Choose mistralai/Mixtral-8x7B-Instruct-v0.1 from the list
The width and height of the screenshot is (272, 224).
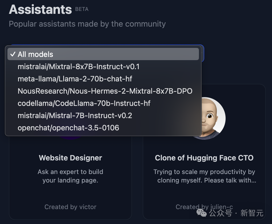point(78,67)
